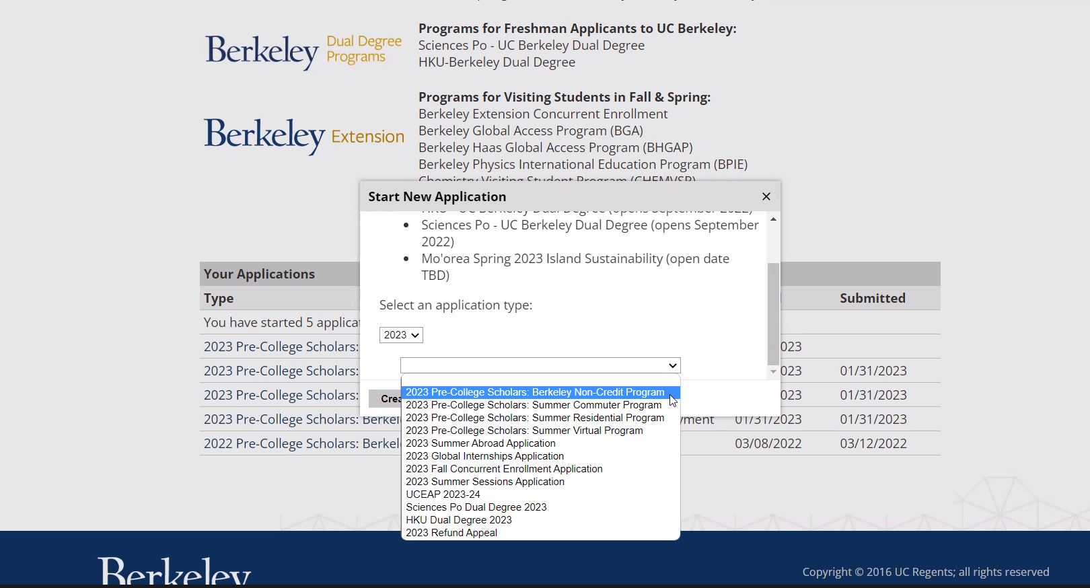Select Sciences Po Dual Degree 2023
Viewport: 1090px width, 588px height.
tap(540, 507)
